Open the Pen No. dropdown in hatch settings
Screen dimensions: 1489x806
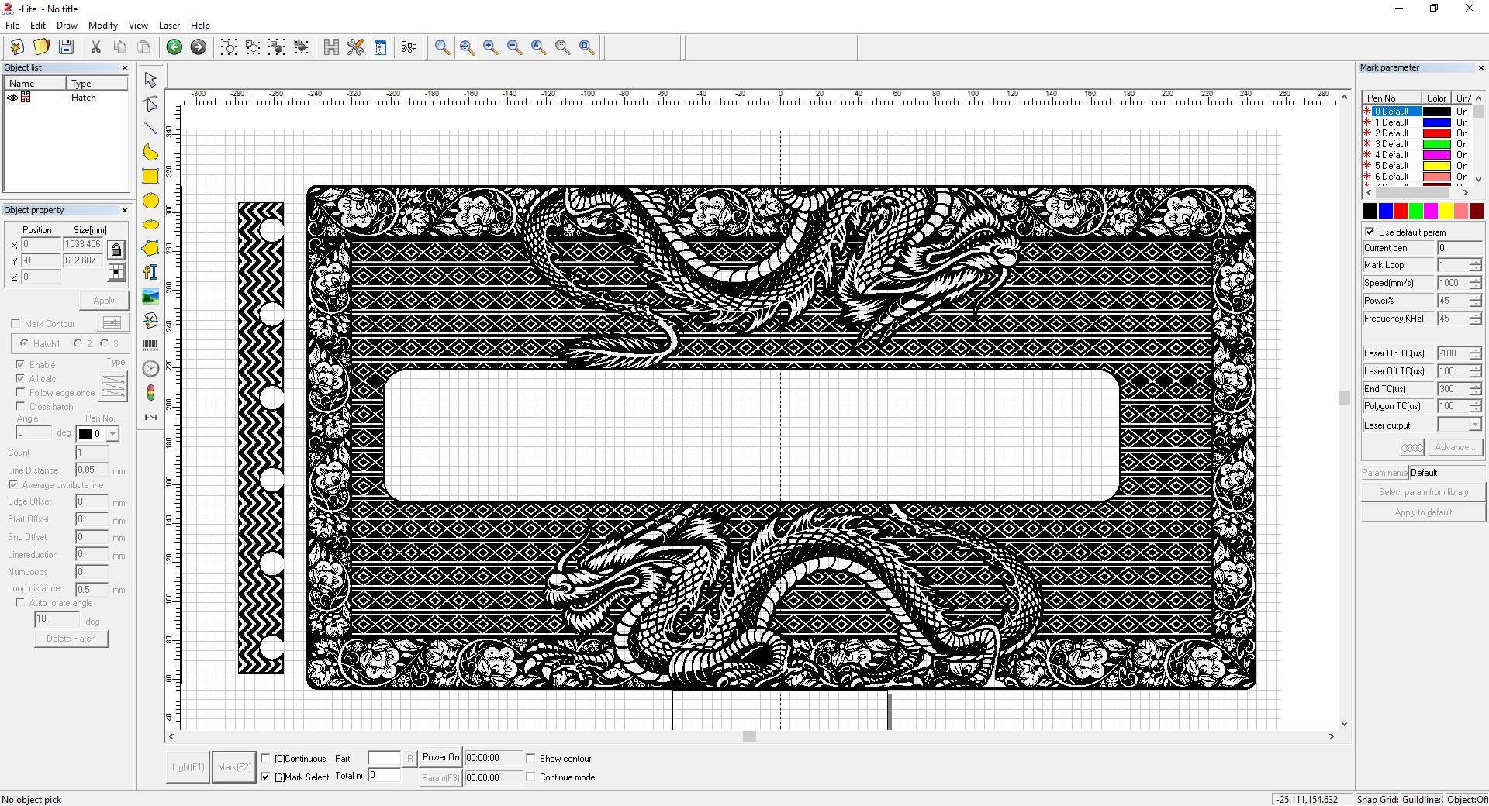[113, 434]
